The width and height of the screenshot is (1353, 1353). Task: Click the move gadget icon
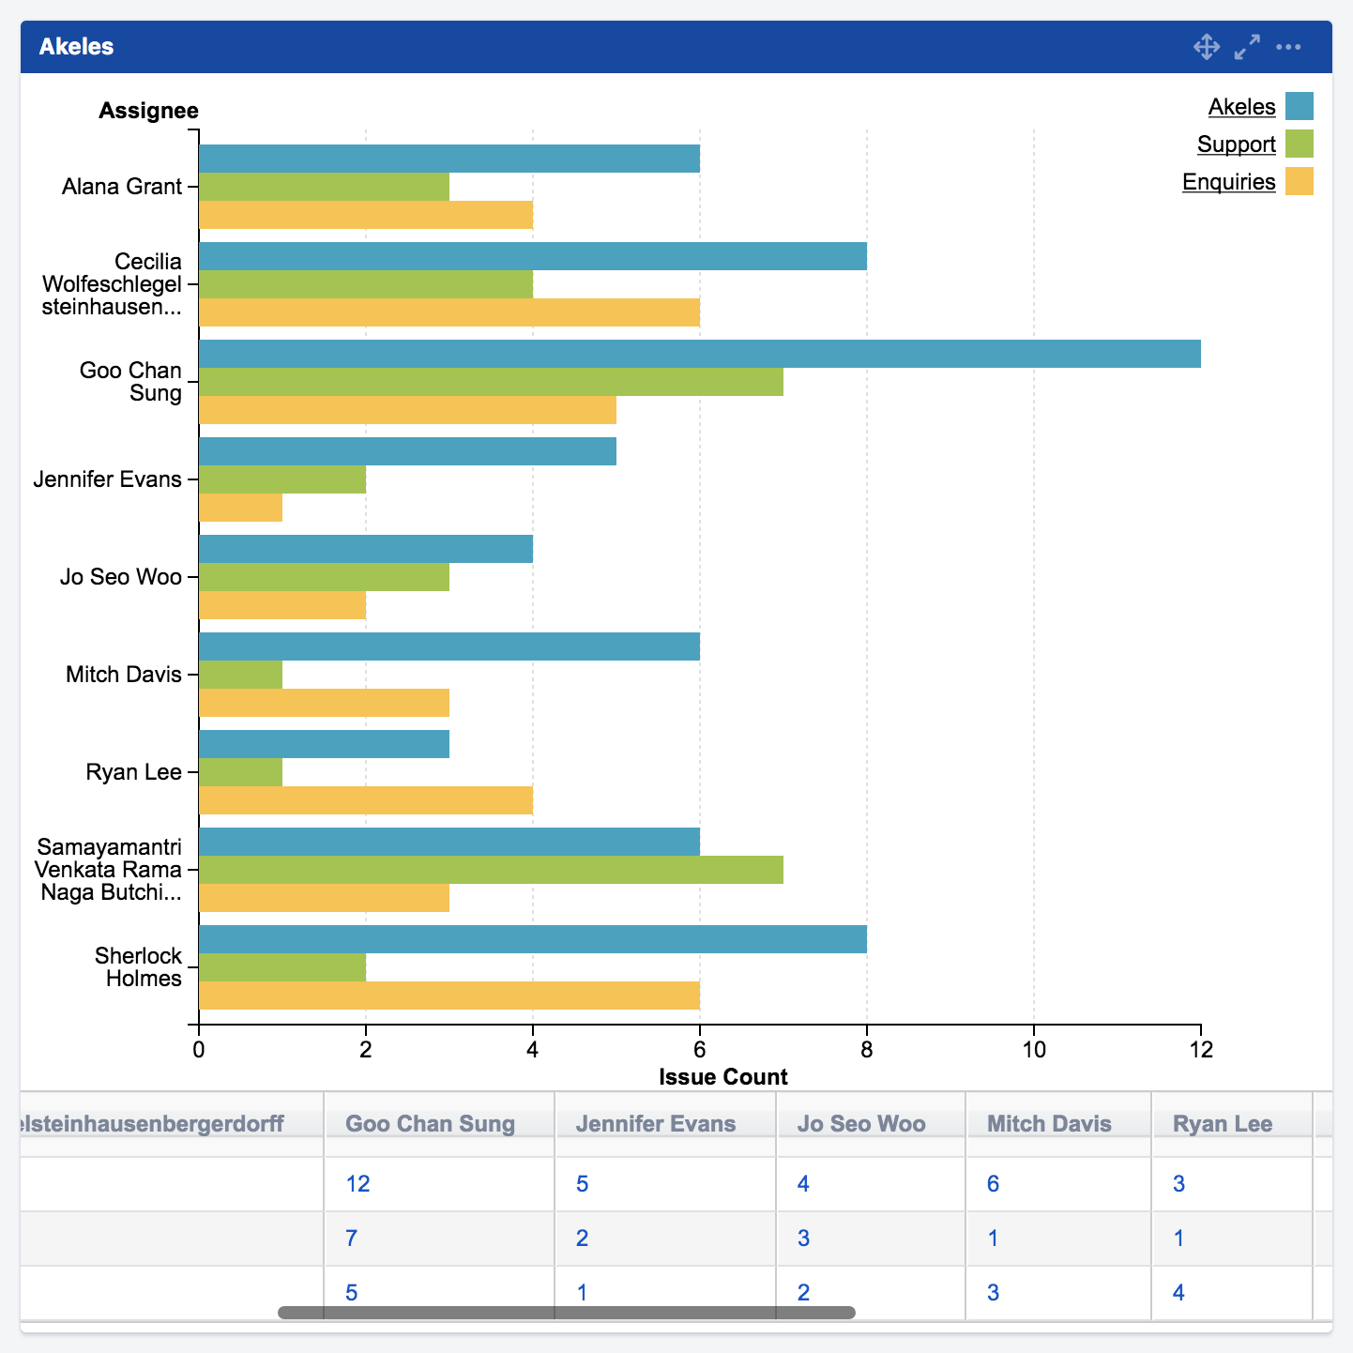1207,46
